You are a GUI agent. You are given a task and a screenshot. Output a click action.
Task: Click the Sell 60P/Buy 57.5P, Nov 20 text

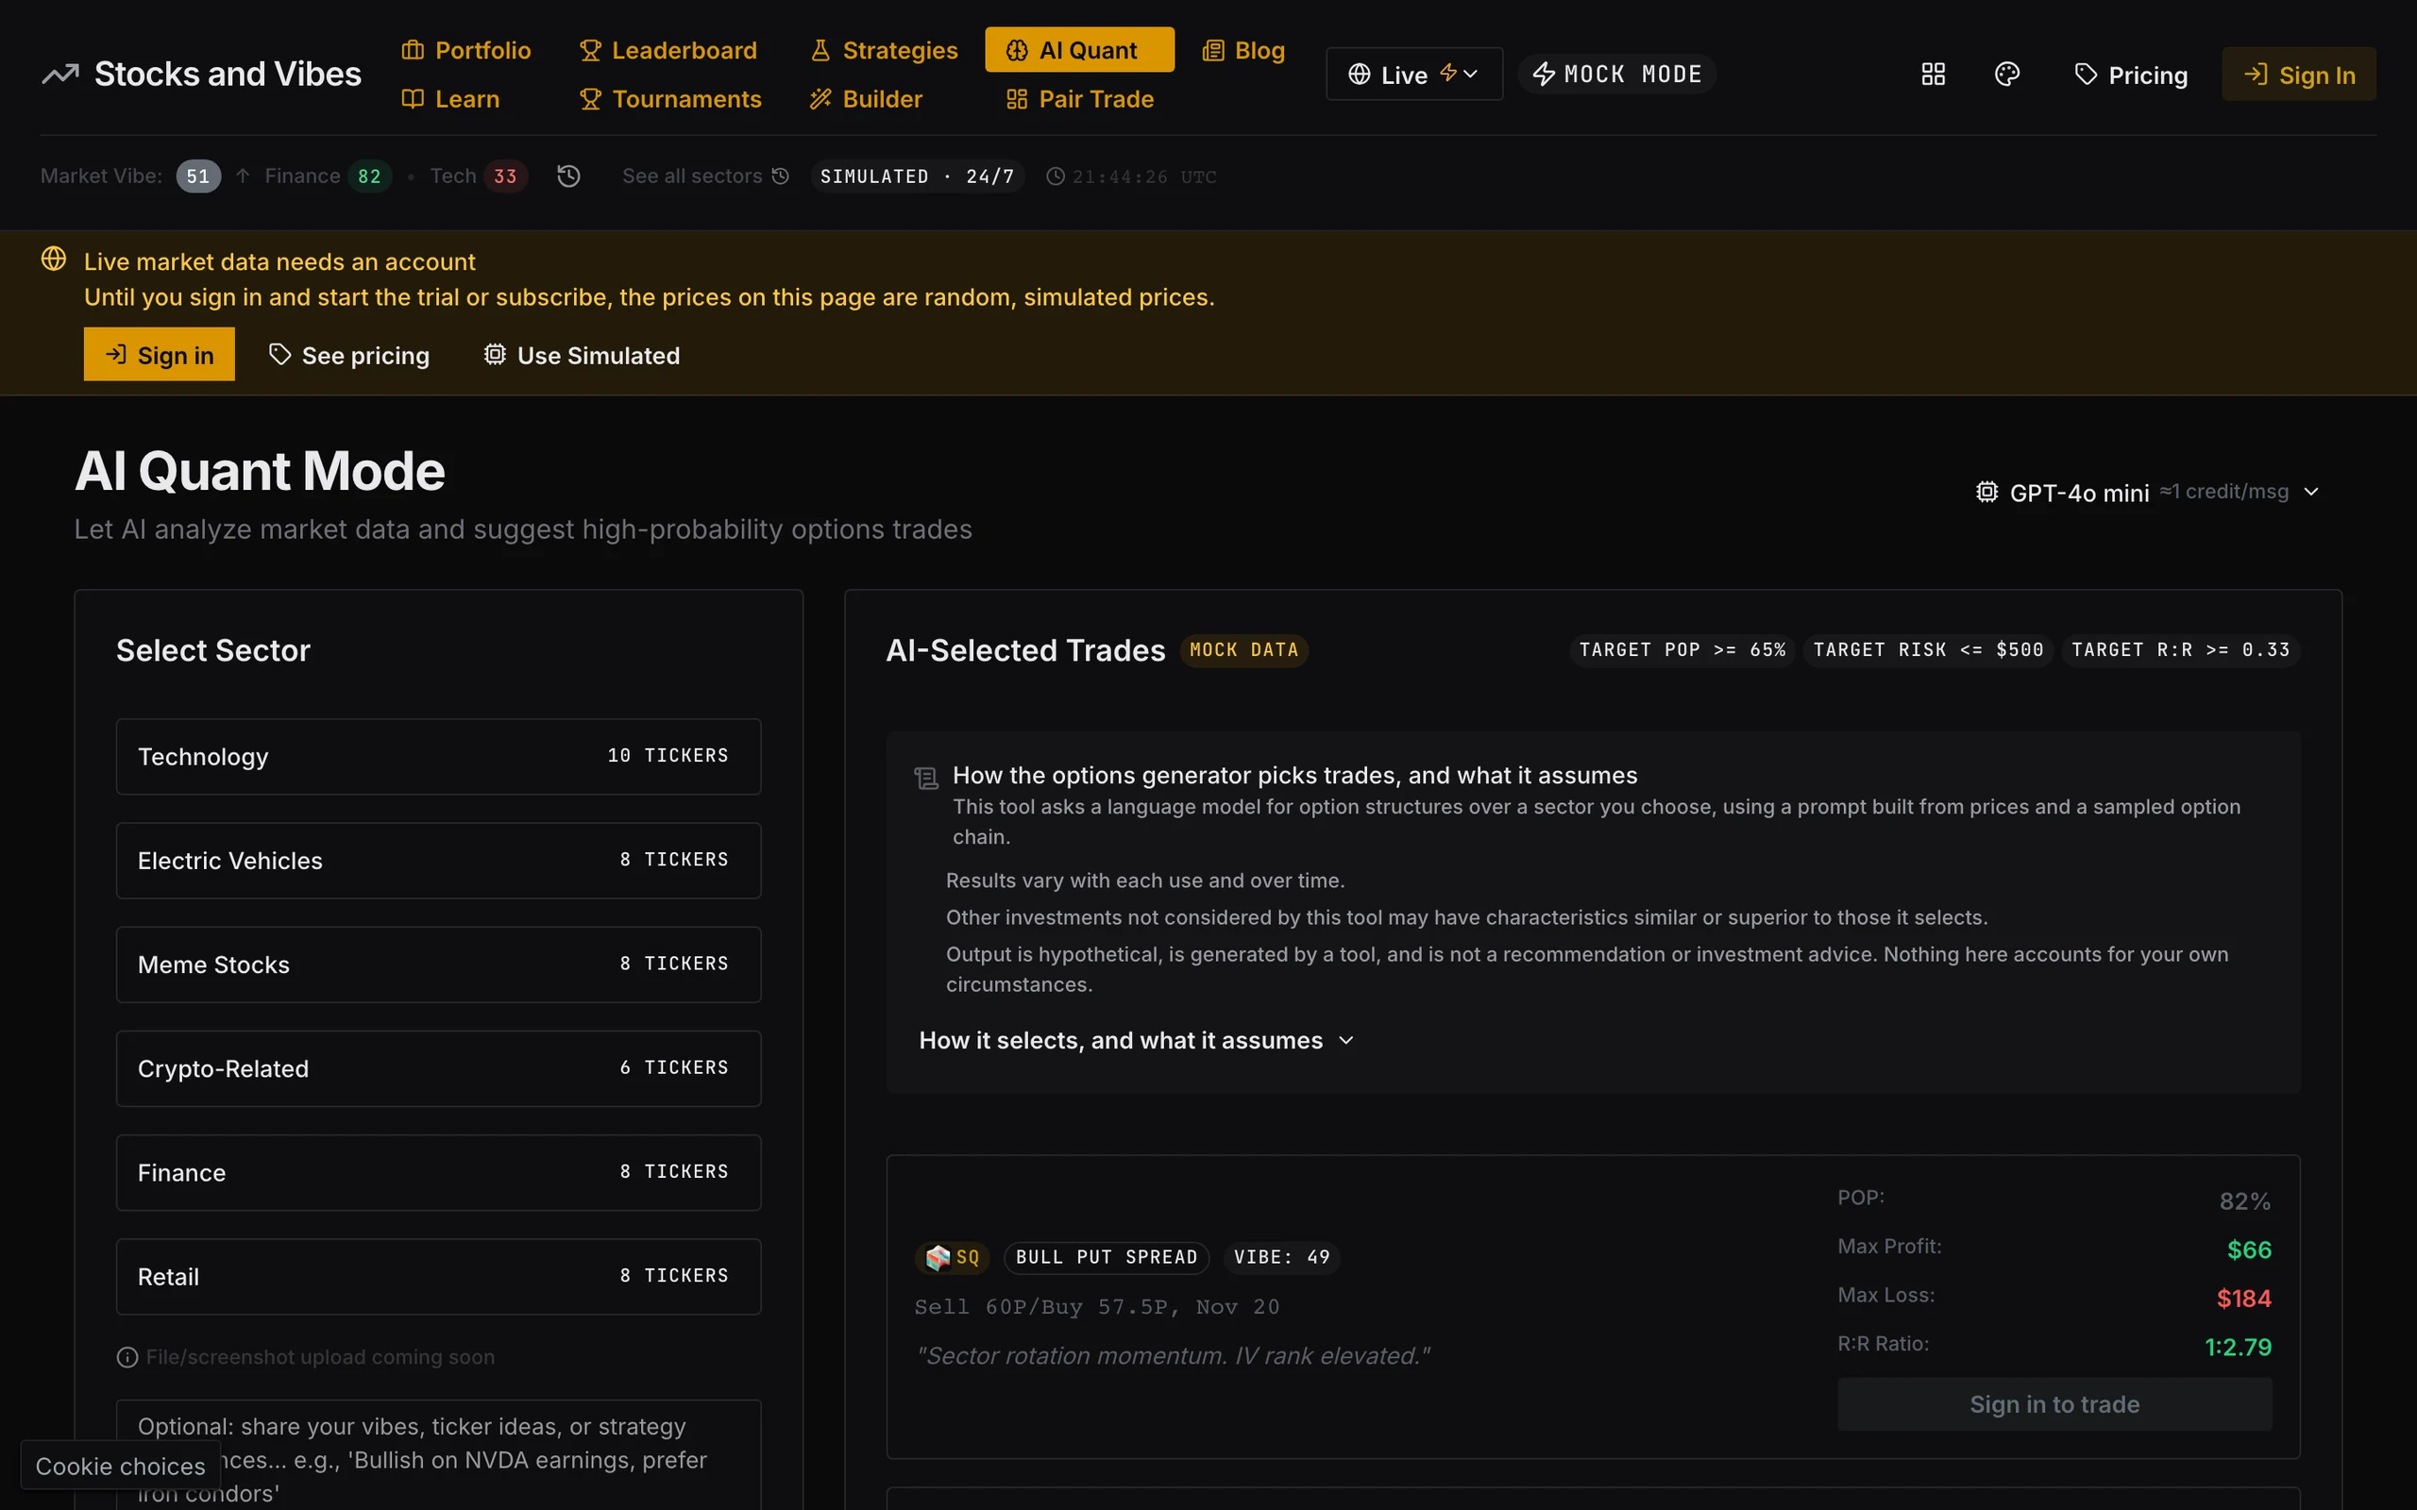(x=1097, y=1307)
